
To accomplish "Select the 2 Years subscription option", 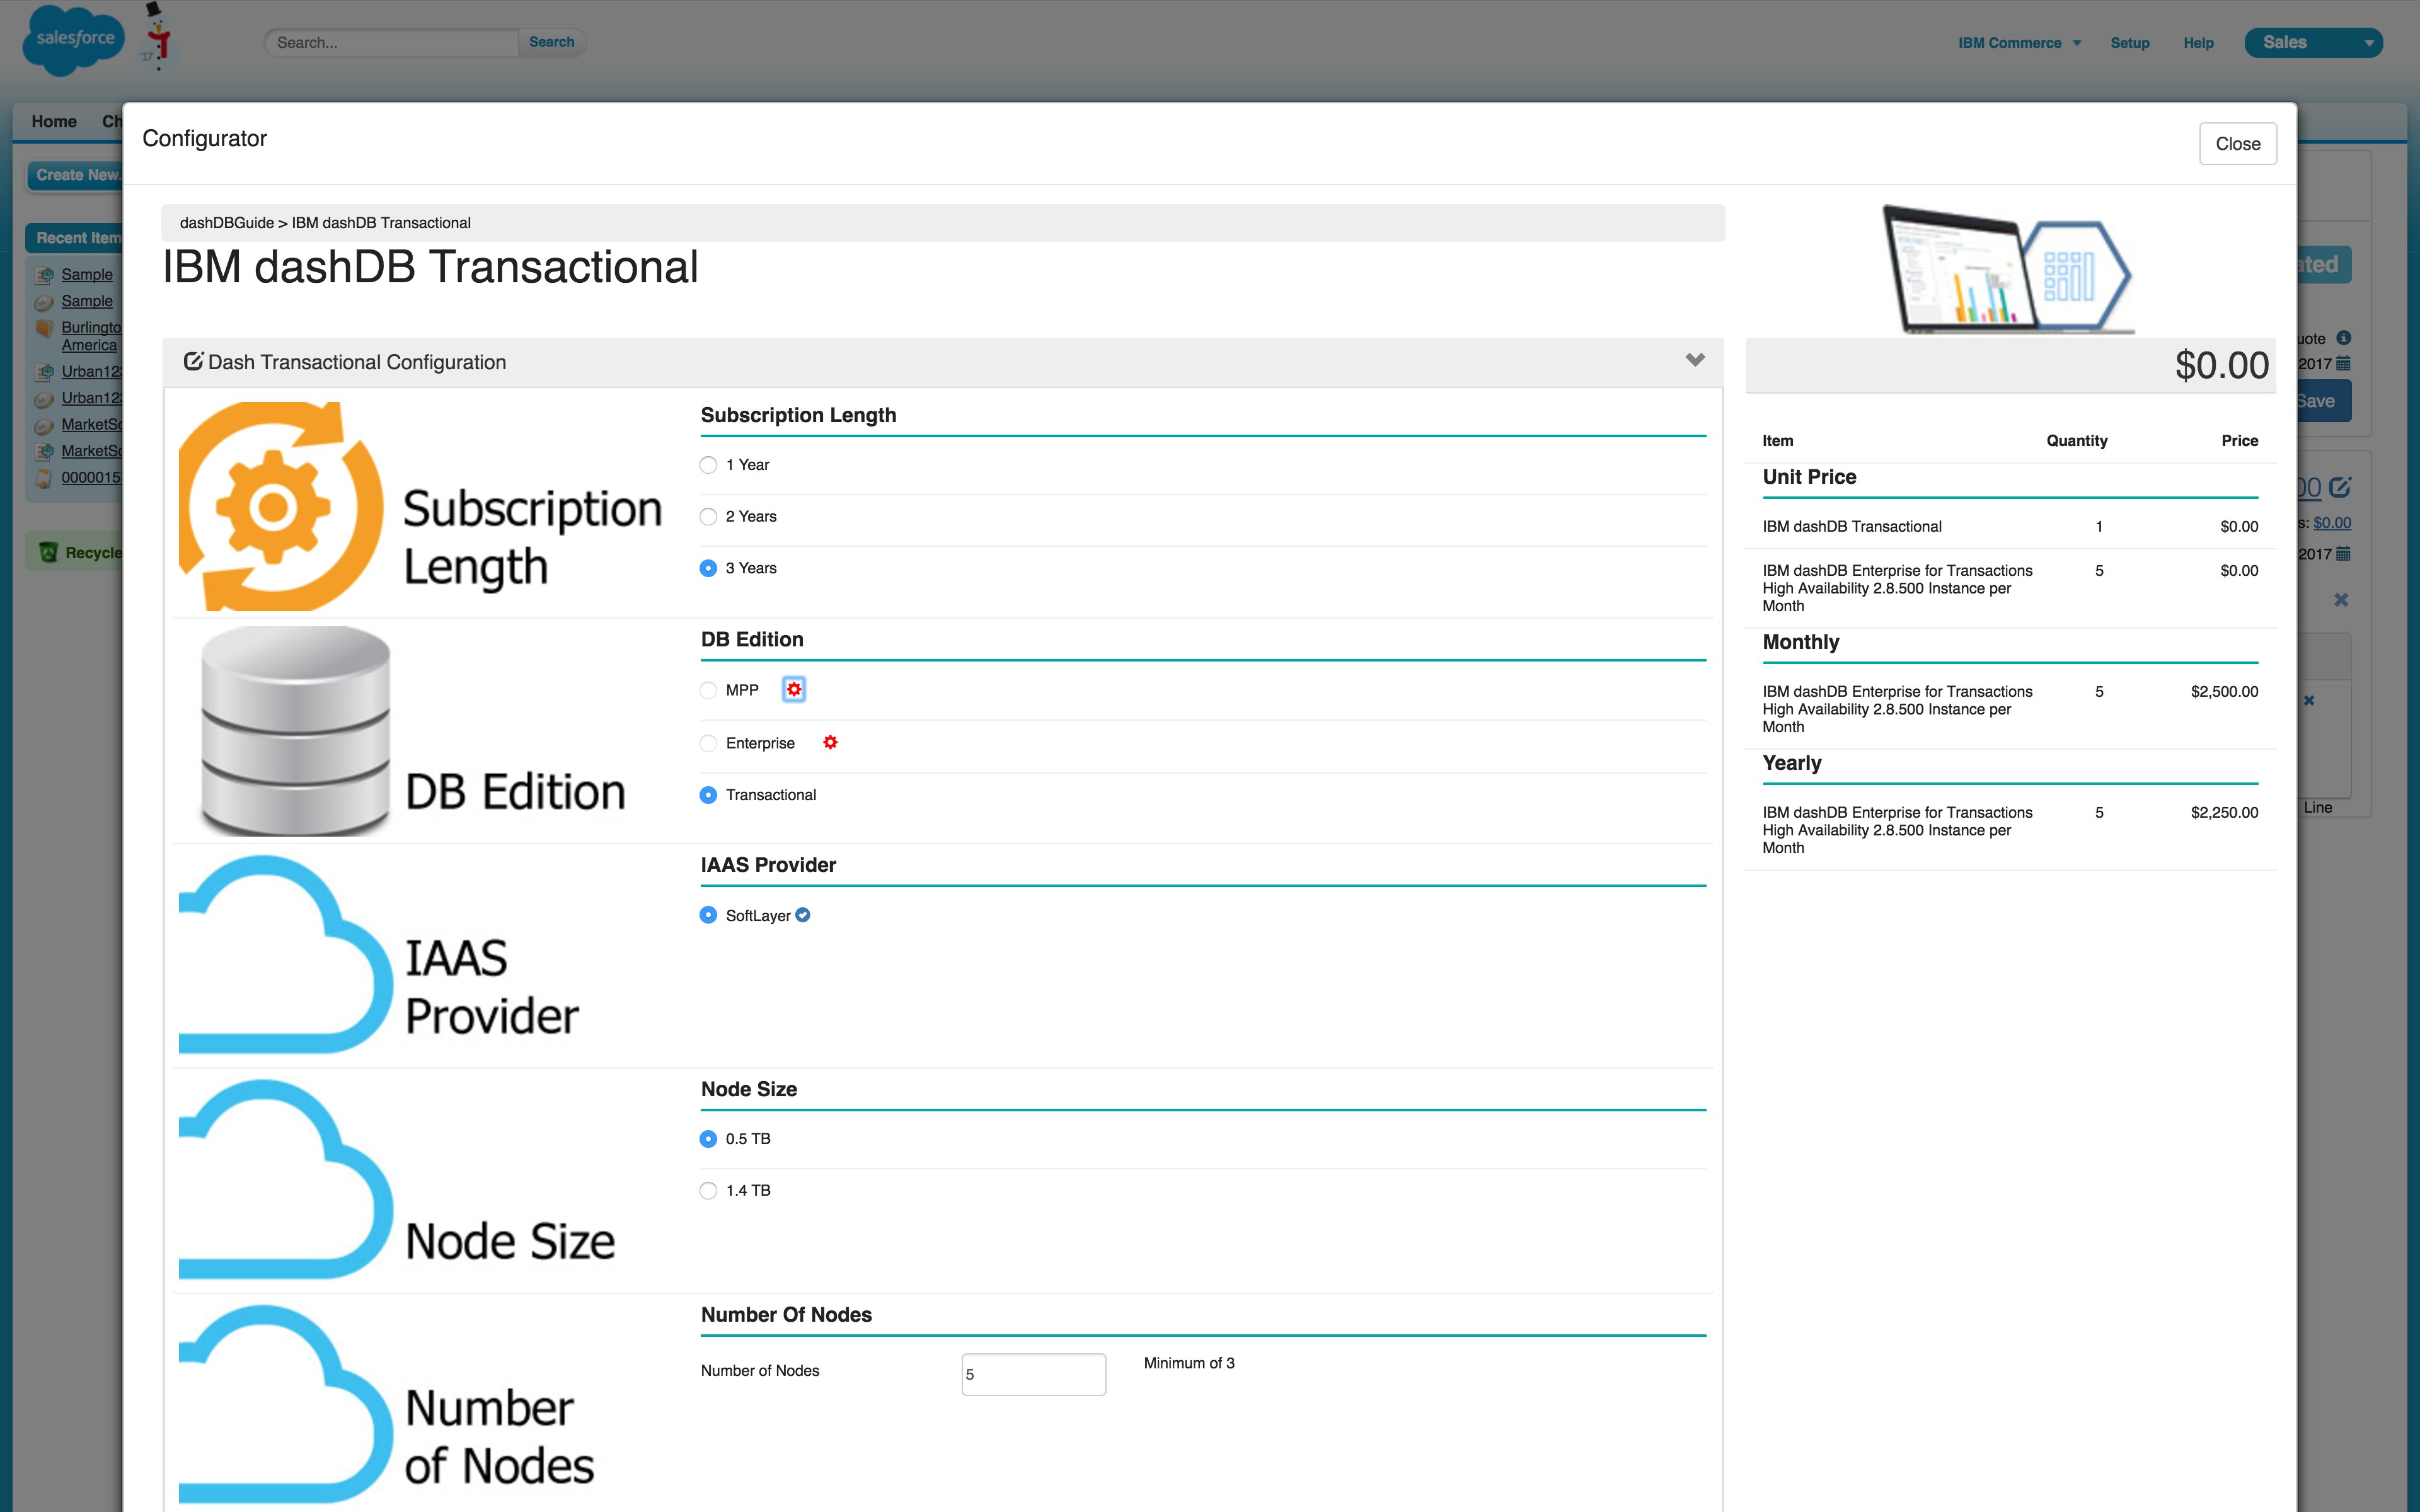I will (x=708, y=517).
